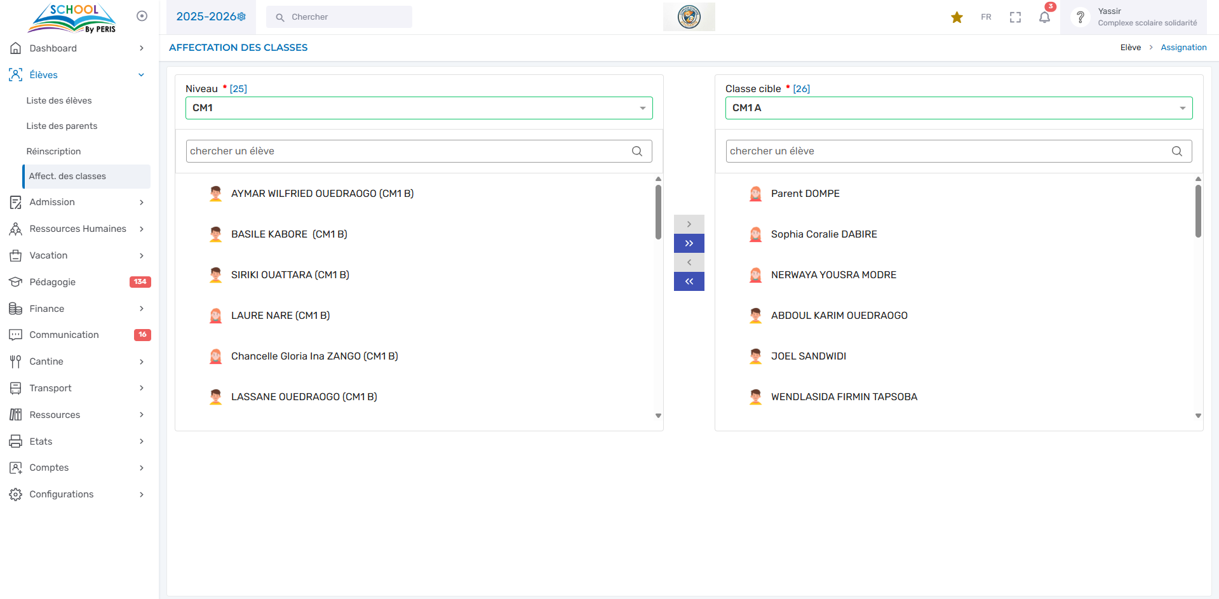
Task: Open Liste des élèves menu item
Action: (59, 100)
